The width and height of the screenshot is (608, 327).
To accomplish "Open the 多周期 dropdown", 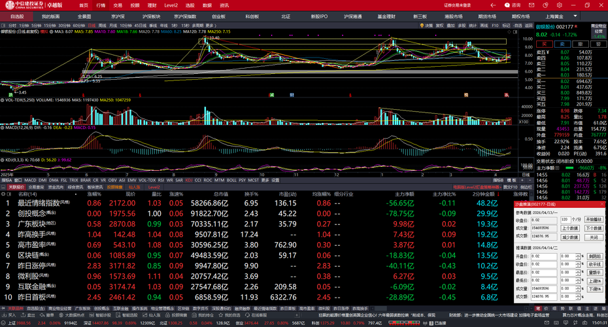I will [x=197, y=26].
